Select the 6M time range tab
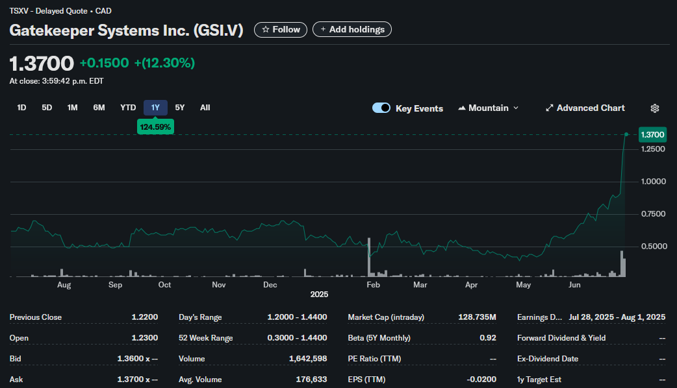 99,108
